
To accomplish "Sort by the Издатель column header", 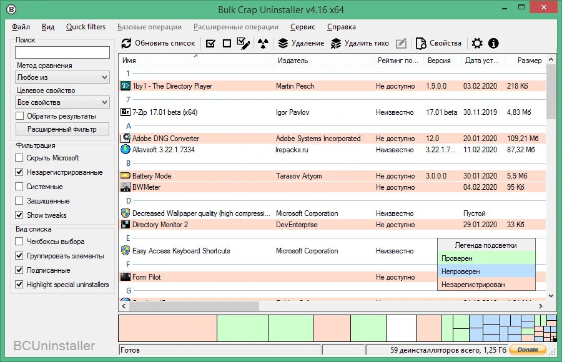I will click(324, 60).
